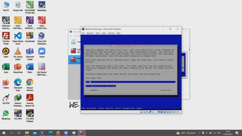The height and width of the screenshot is (136, 242).
Task: Open Acrobat Reader DC shortcut
Action: [30, 100]
